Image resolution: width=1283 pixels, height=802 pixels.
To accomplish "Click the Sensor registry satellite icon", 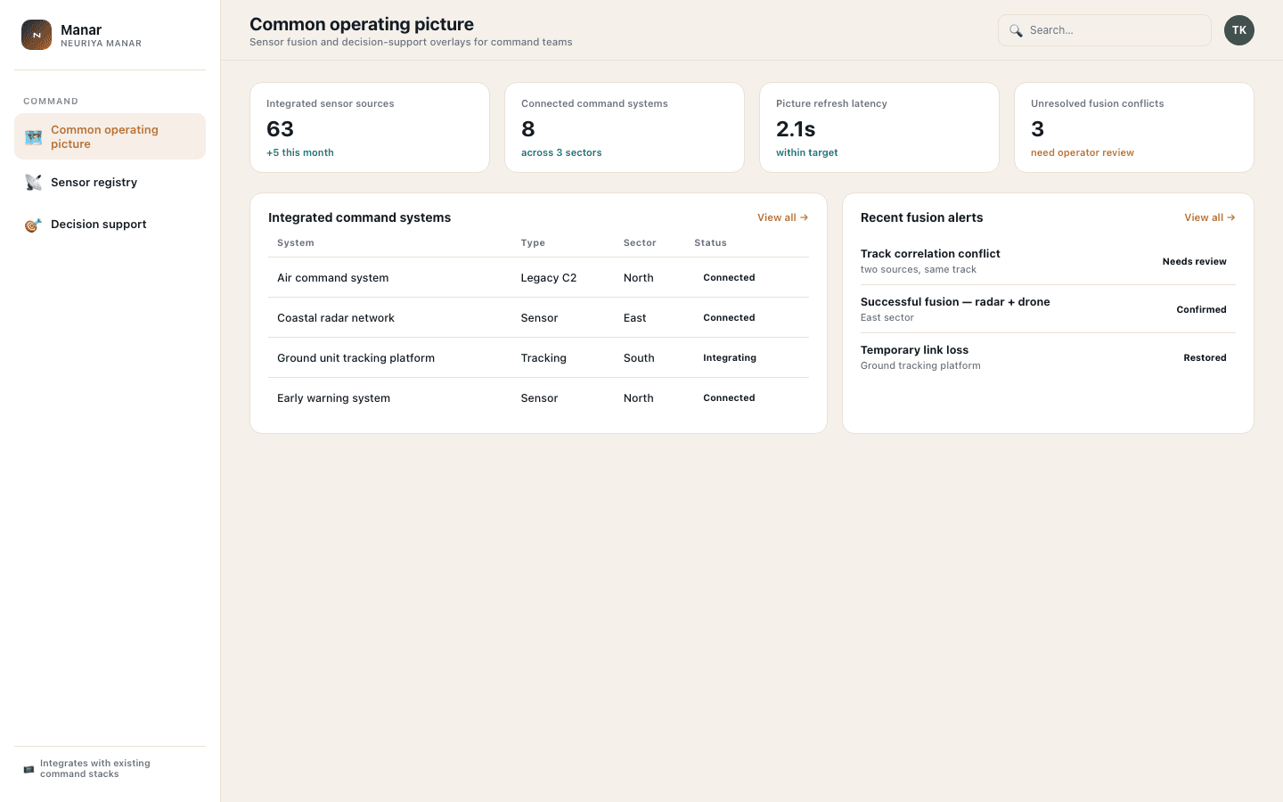I will pos(33,183).
